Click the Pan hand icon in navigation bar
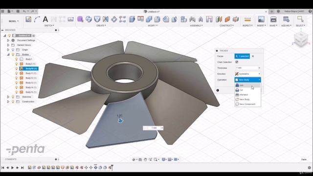This screenshot has width=313, height=176. (x=145, y=159)
